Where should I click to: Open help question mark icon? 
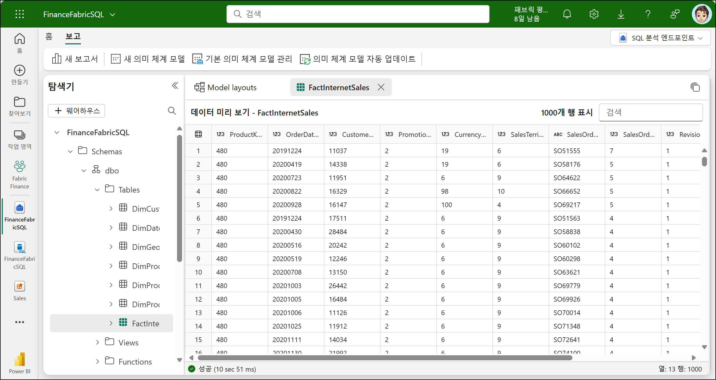(x=648, y=14)
